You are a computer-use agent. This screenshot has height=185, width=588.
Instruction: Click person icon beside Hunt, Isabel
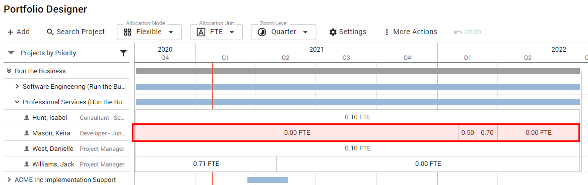(x=27, y=117)
